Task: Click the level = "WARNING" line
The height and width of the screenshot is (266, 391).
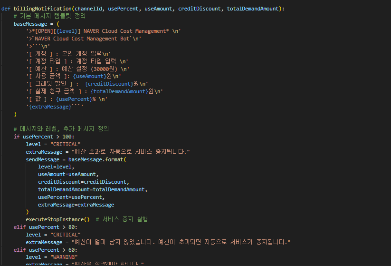Action: click(x=52, y=257)
